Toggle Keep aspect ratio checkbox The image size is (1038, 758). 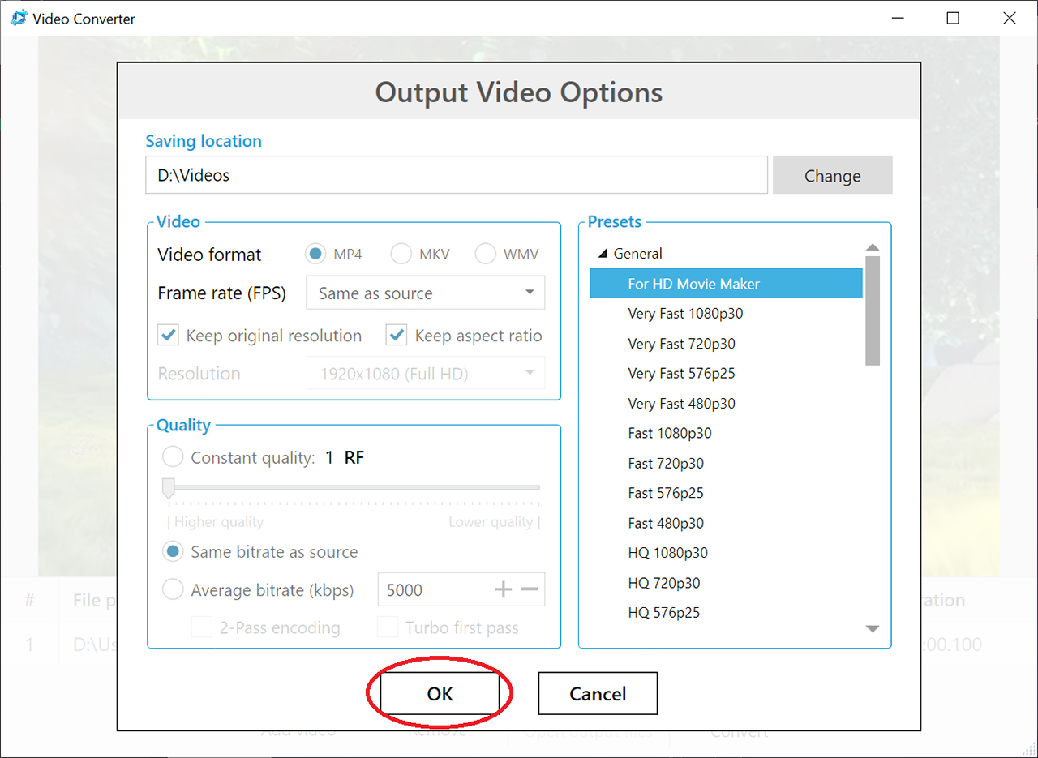pyautogui.click(x=397, y=336)
